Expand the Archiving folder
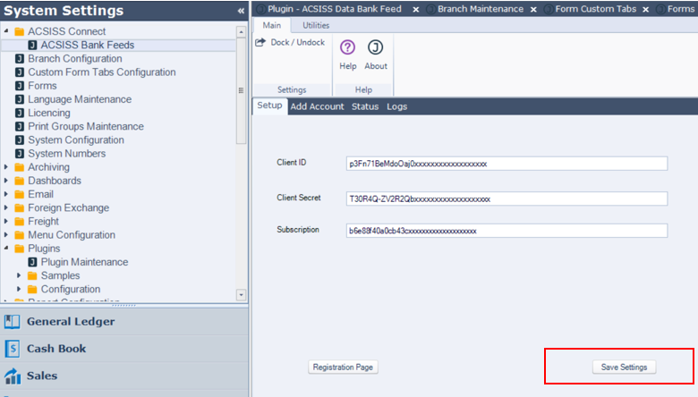This screenshot has height=397, width=698. tap(7, 167)
